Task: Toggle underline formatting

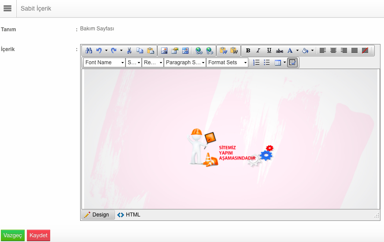Action: tap(269, 51)
